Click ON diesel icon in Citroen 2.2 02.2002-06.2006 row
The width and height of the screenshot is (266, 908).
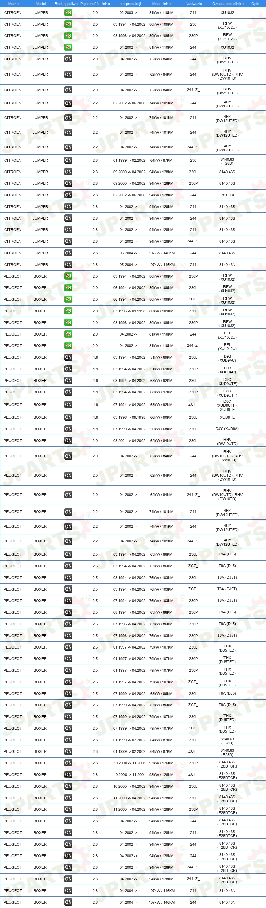click(68, 103)
